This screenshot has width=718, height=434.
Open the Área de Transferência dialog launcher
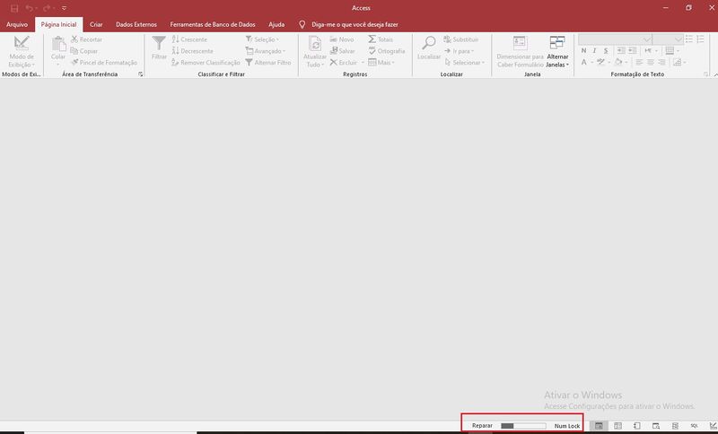tap(141, 74)
